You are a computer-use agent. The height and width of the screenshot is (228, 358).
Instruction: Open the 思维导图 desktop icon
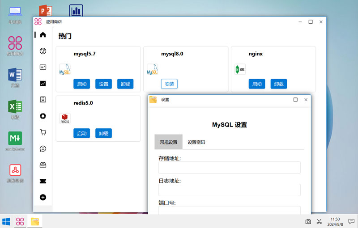[x=15, y=173]
